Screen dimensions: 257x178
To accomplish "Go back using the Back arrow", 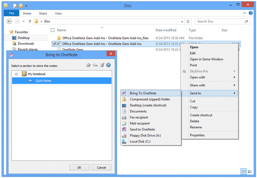I will click(x=9, y=22).
